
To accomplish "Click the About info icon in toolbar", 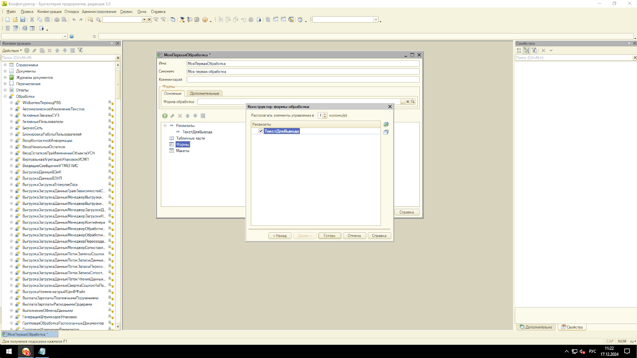I will pyautogui.click(x=205, y=19).
